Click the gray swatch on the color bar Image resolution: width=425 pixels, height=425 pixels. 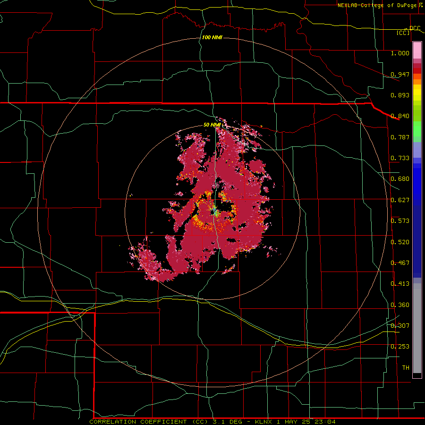click(417, 328)
